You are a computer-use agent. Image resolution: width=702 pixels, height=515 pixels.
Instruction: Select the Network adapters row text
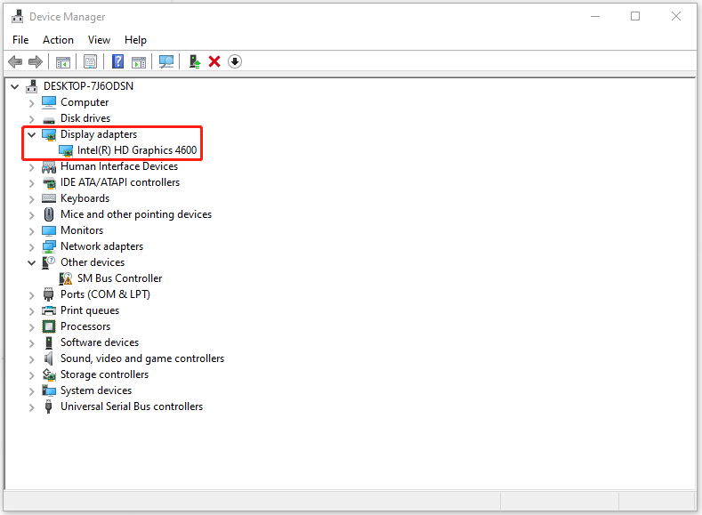tap(102, 246)
